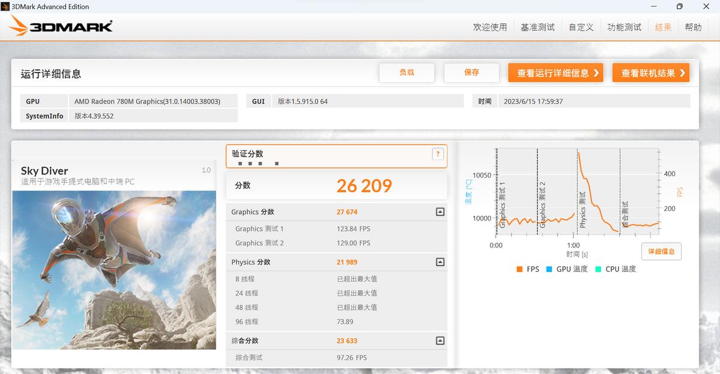The image size is (720, 374).
Task: Open 查看联机结果 to view online results
Action: click(650, 72)
